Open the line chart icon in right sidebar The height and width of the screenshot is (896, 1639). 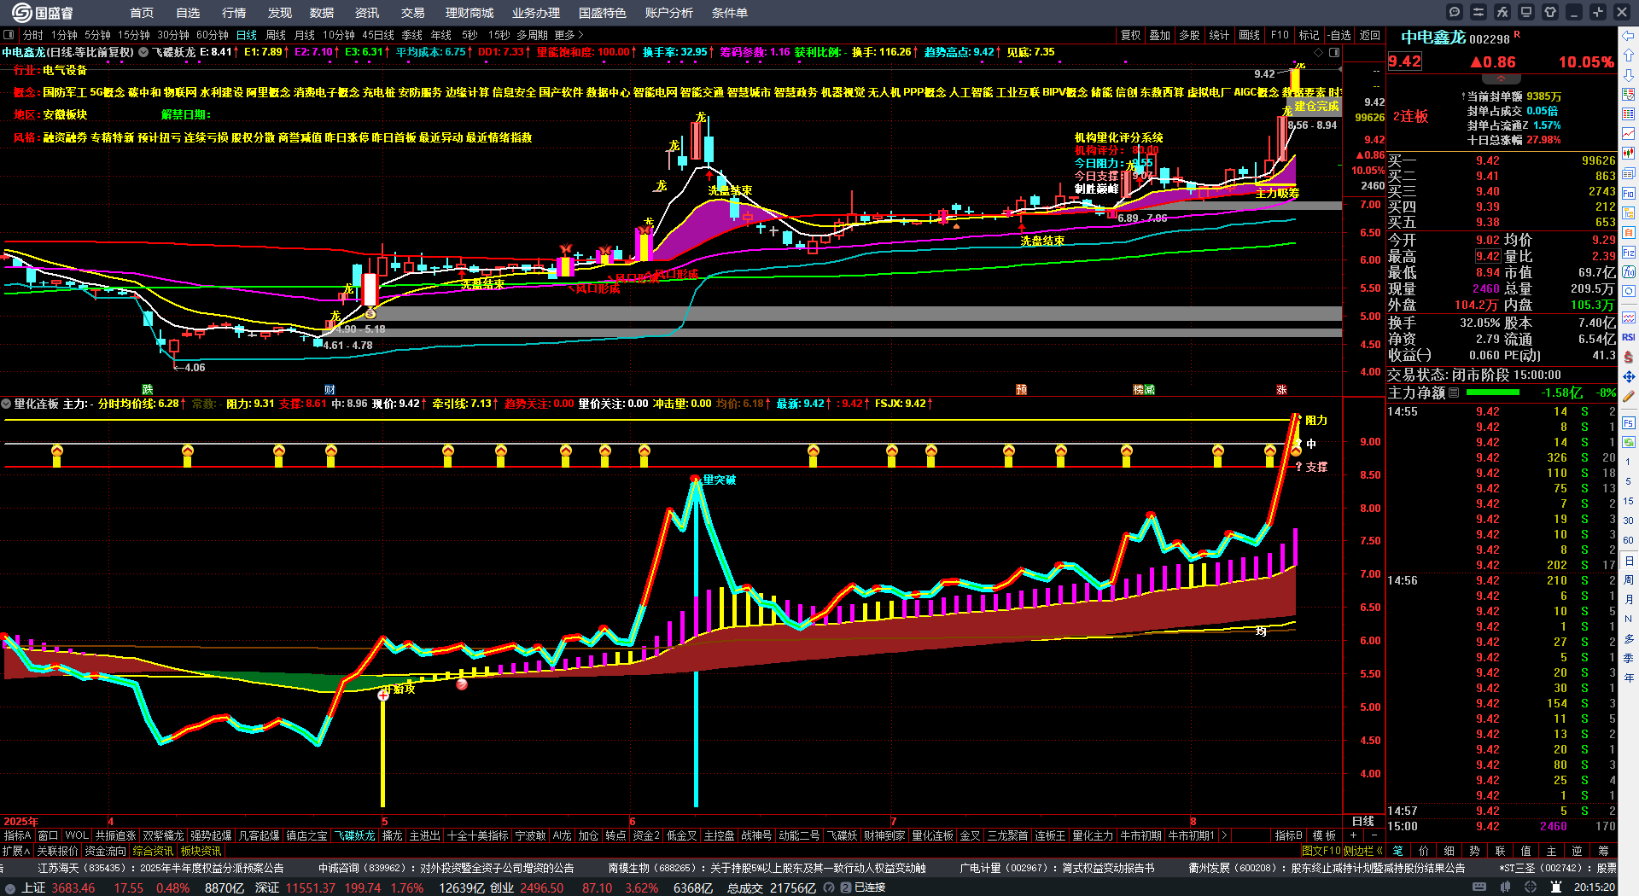[x=1629, y=134]
